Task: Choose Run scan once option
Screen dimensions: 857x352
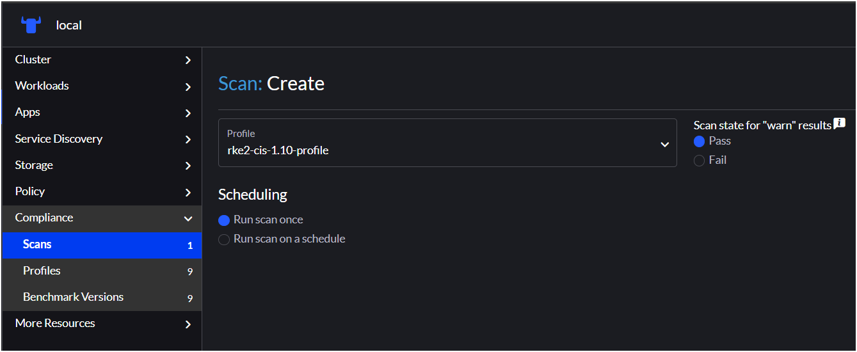Action: click(224, 220)
